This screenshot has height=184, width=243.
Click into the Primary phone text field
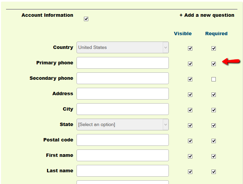[123, 63]
